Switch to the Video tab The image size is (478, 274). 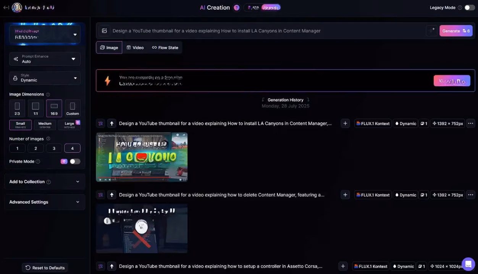click(x=135, y=47)
